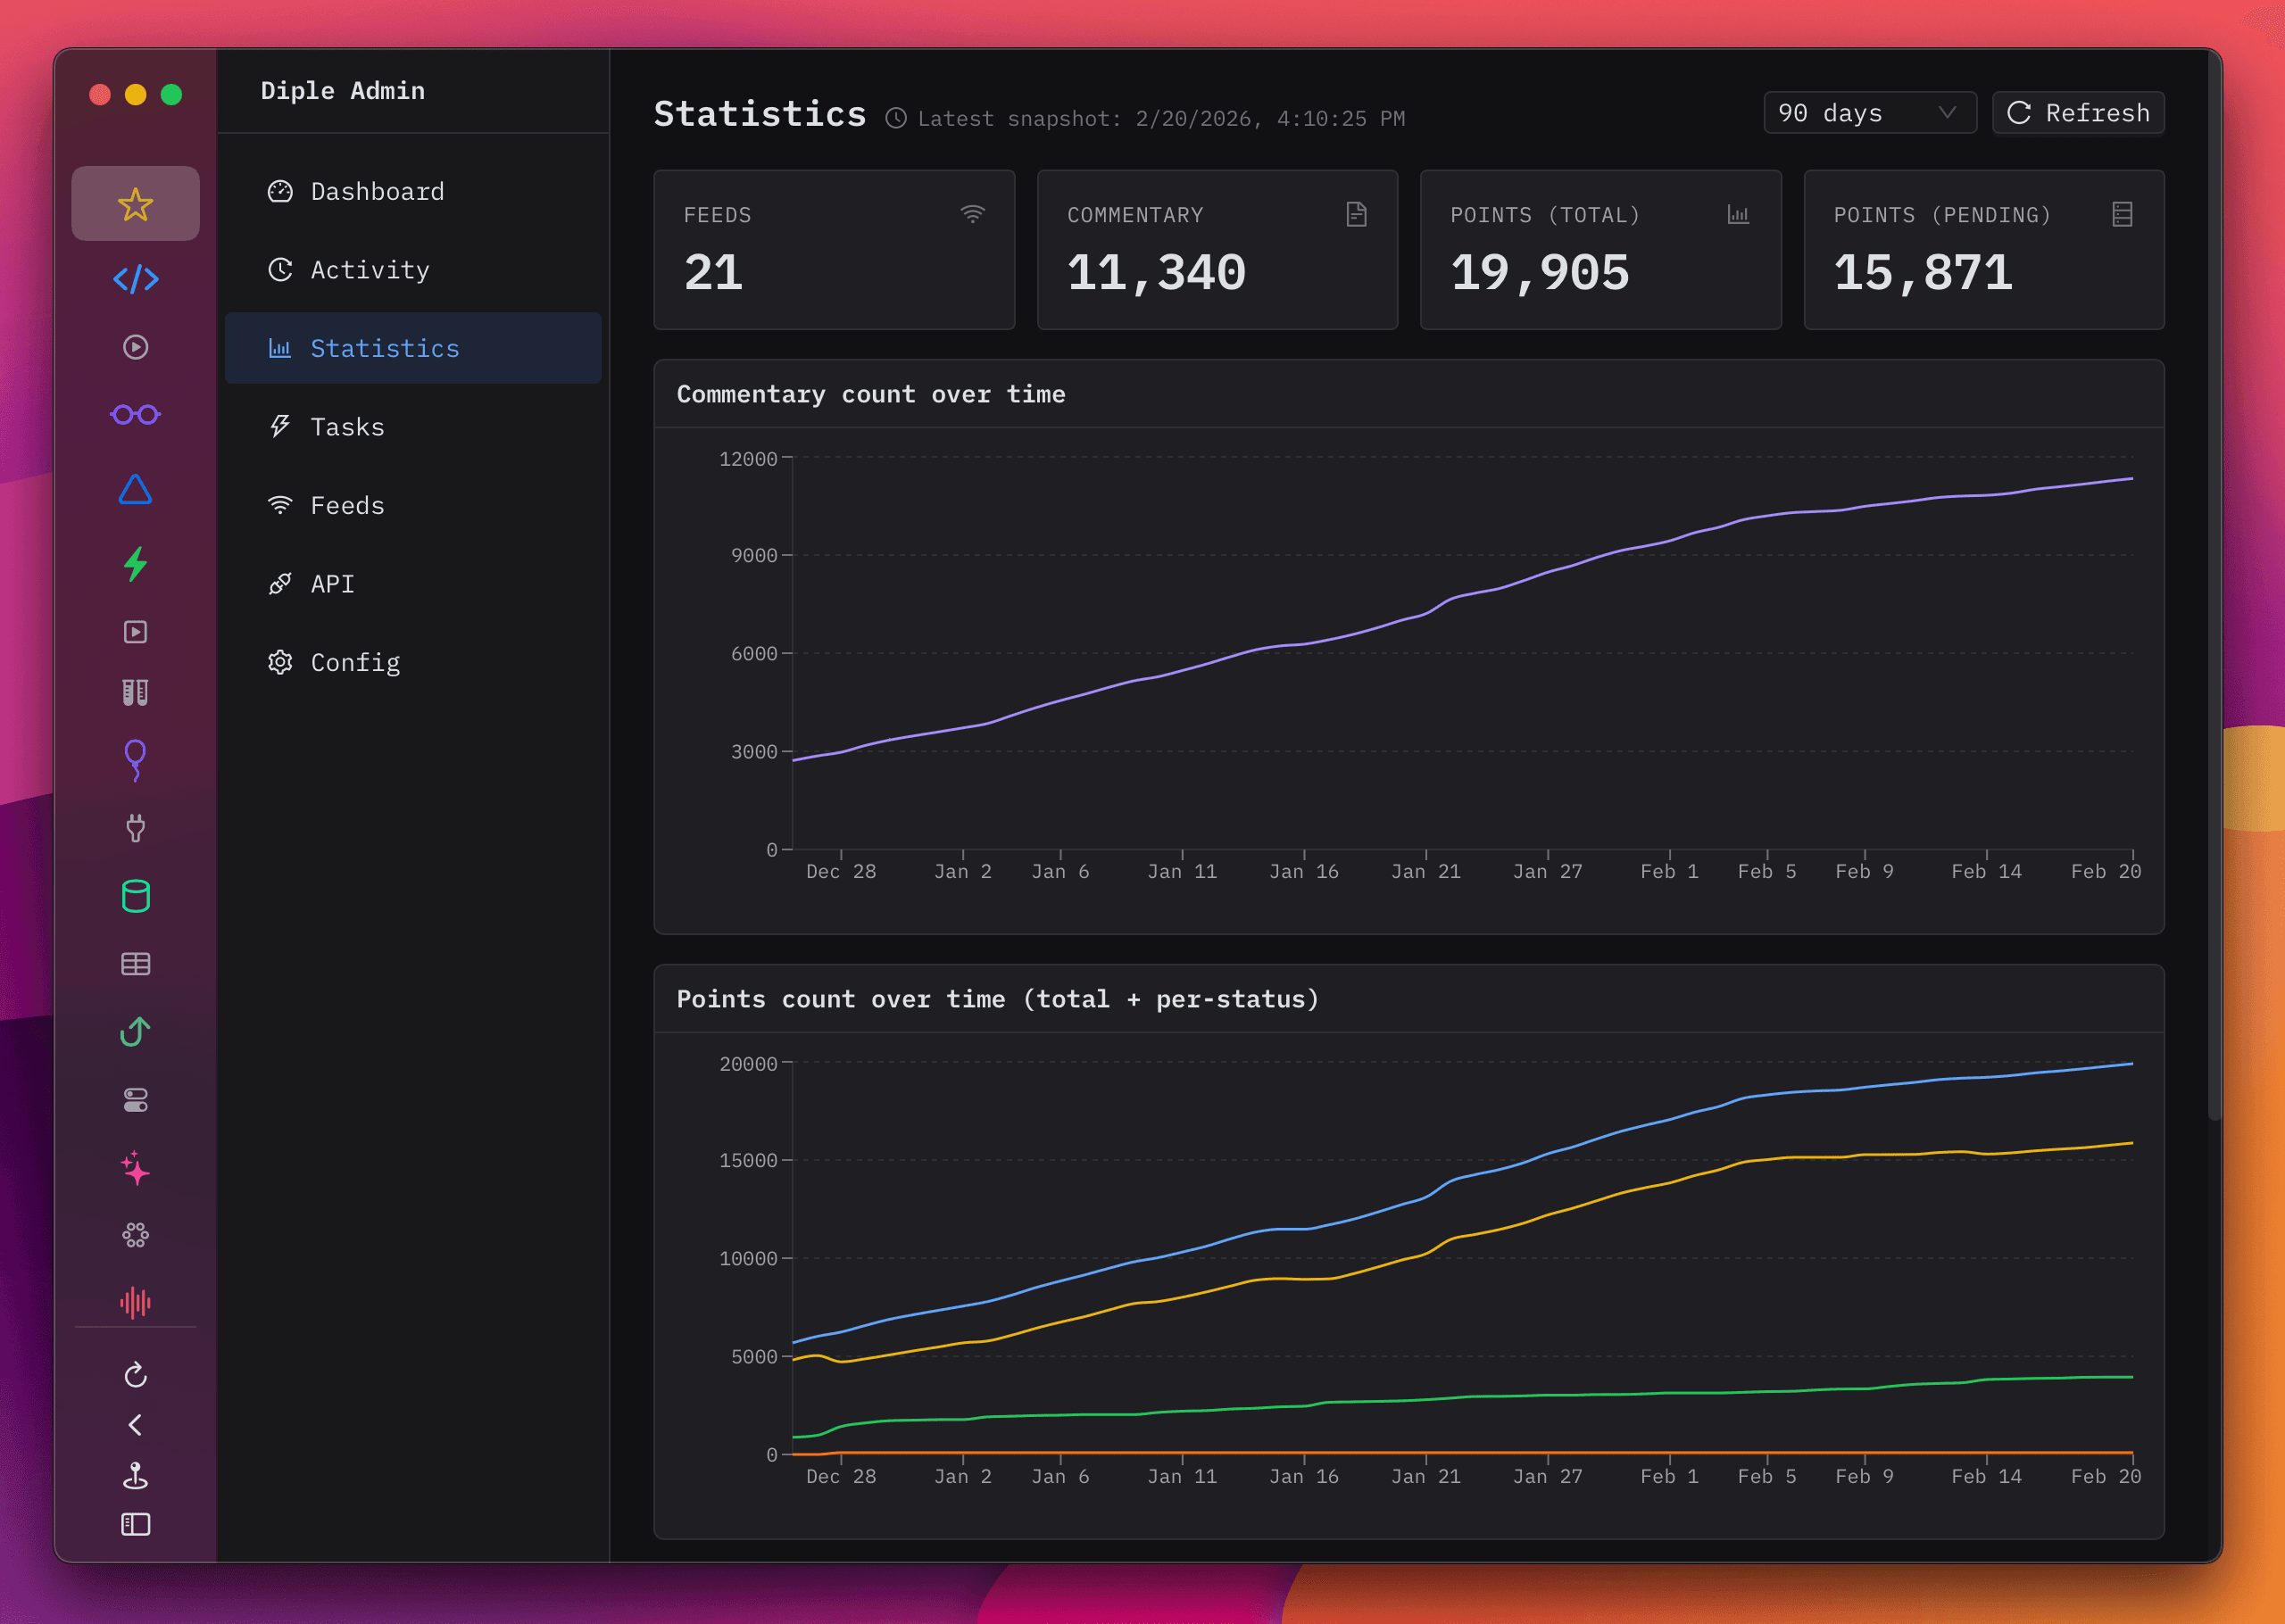Click the purple glasses icon in the sidebar

click(135, 414)
